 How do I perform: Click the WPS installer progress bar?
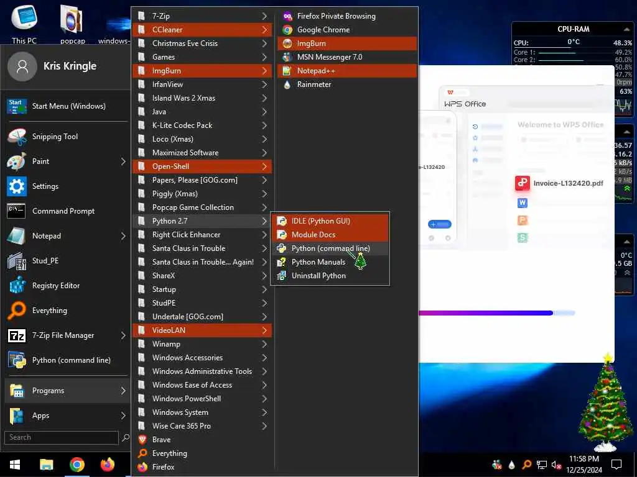point(496,313)
